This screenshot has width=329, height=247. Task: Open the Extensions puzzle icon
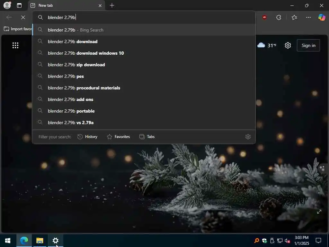(x=279, y=17)
